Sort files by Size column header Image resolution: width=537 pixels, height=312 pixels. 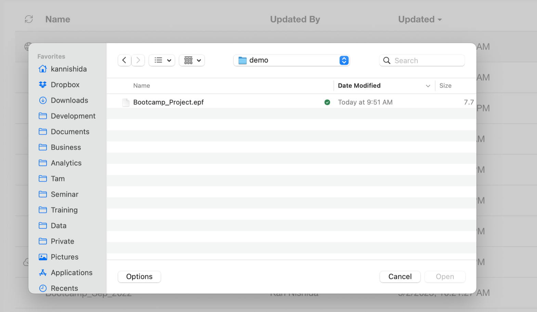pos(445,86)
